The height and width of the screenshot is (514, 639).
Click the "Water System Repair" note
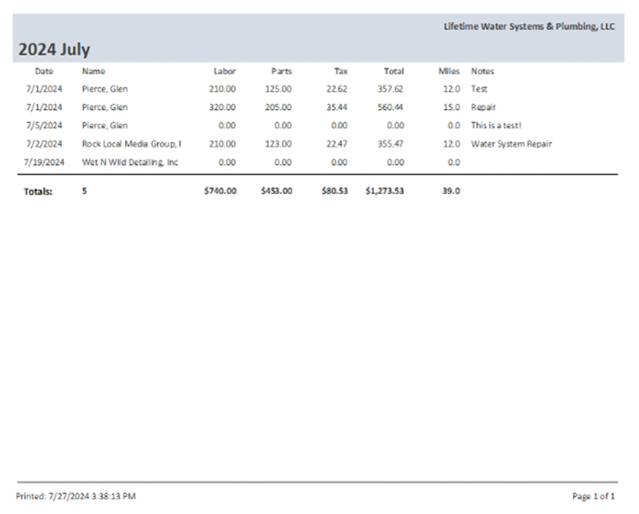click(511, 144)
